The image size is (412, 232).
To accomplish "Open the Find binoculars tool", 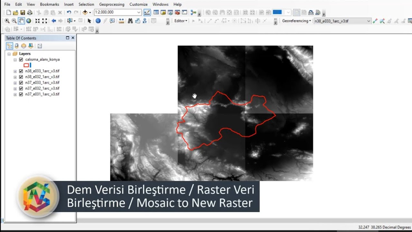I will 130,21.
